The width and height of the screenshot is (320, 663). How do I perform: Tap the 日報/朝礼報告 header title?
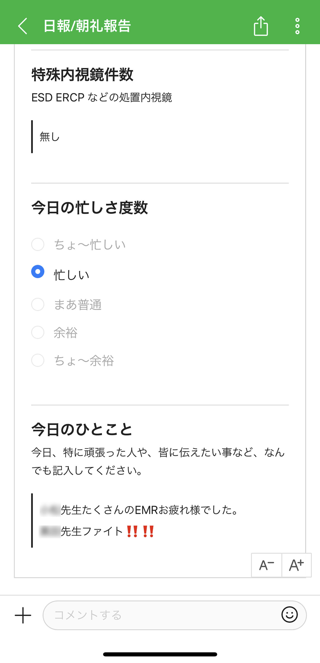pyautogui.click(x=87, y=26)
